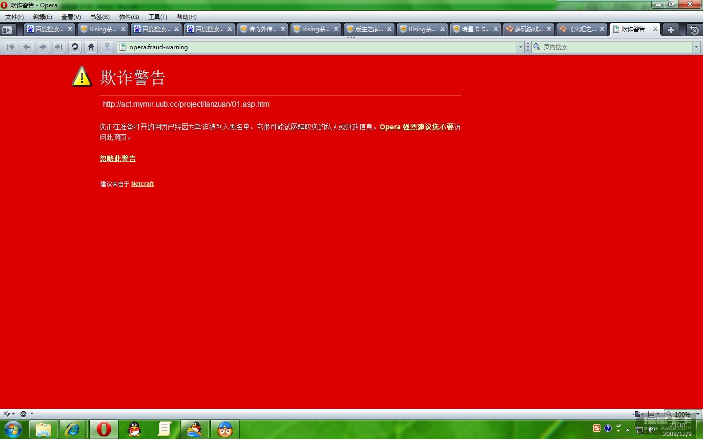Switch to the 瑞星卡卡 tab
Viewport: 703px width, 439px height.
476,29
